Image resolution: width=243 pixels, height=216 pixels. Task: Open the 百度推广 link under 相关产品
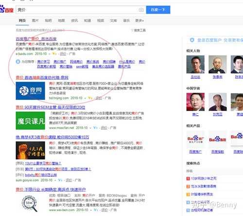(195, 152)
